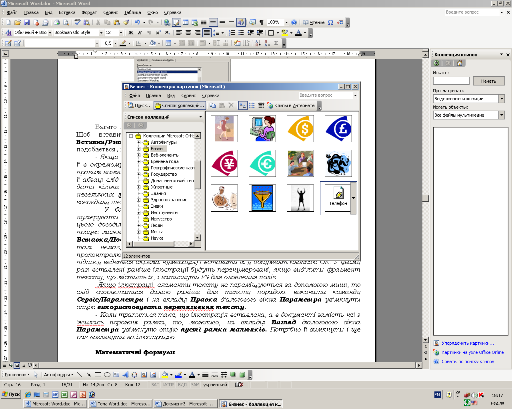
Task: Select the Line tool in Drawing toolbar
Action: point(79,375)
